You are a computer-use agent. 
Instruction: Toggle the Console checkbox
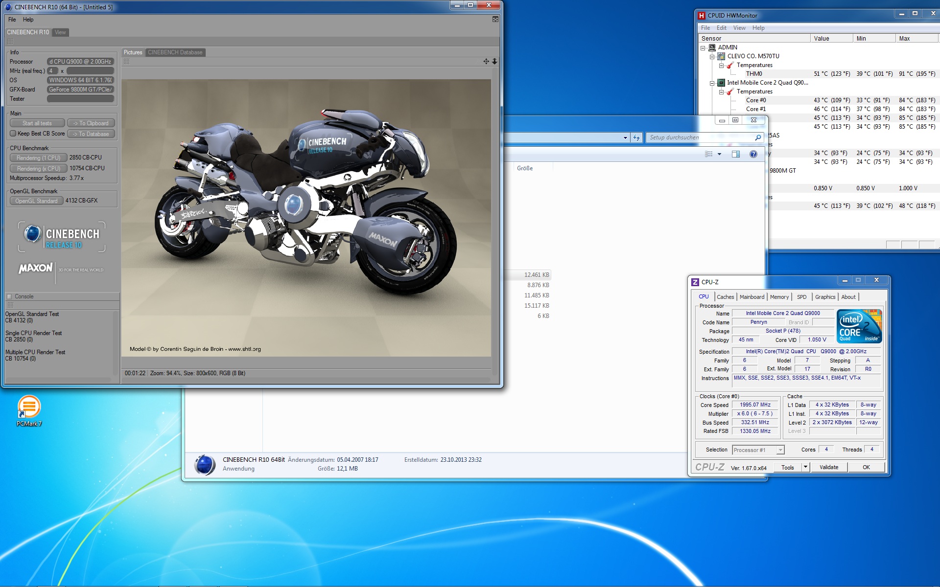(9, 296)
